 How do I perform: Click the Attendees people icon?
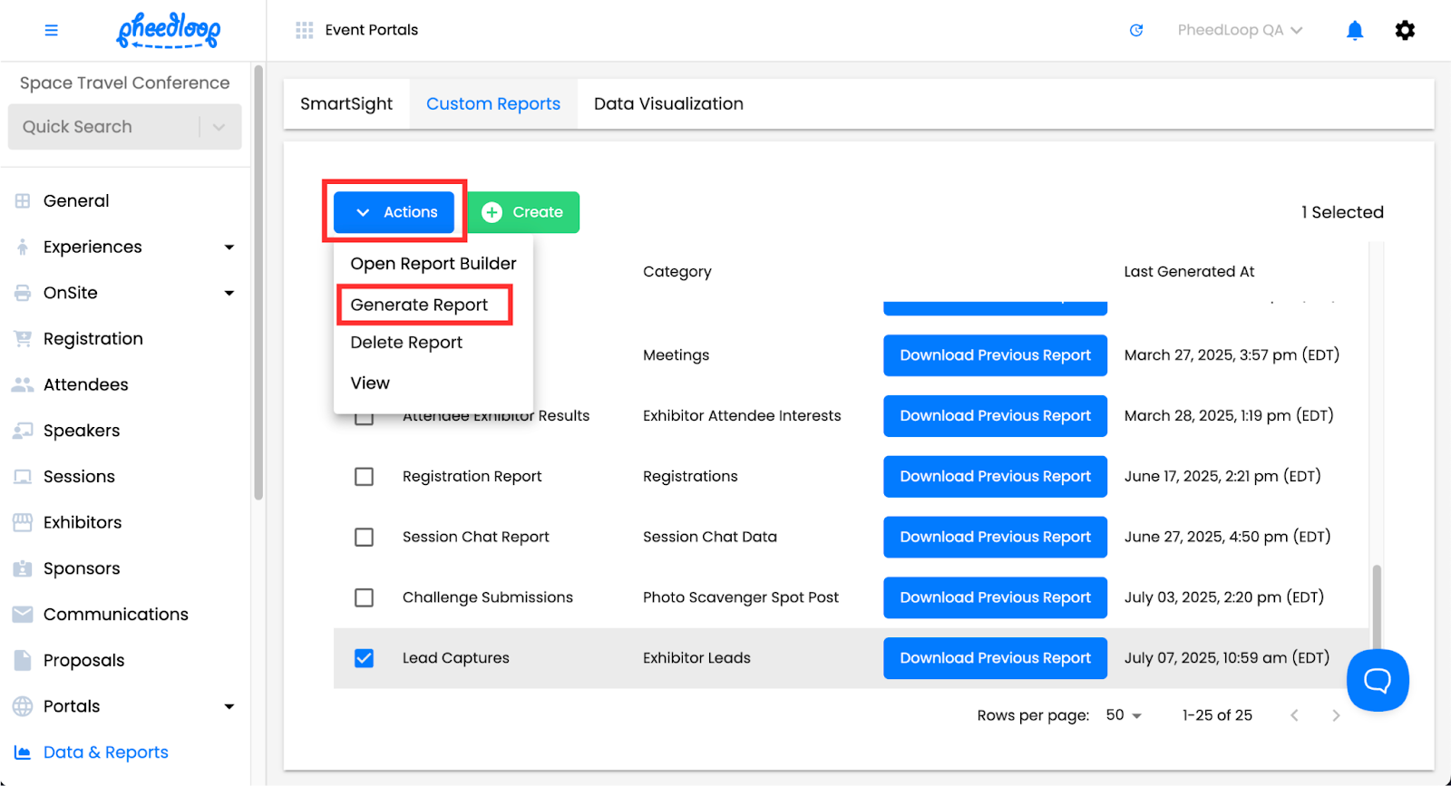[x=23, y=384]
